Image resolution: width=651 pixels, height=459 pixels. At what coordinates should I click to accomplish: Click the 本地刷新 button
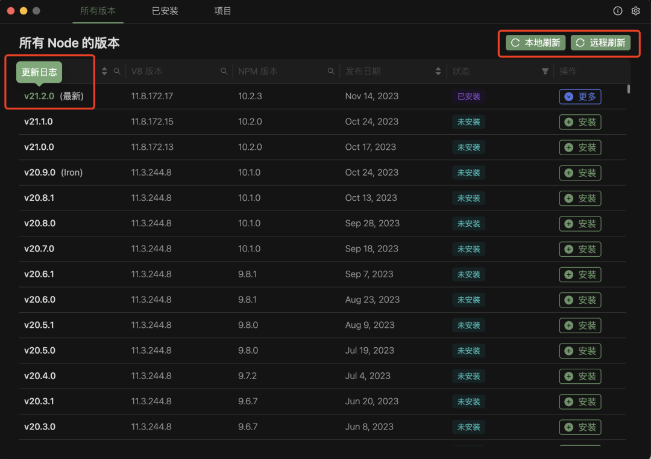pyautogui.click(x=535, y=43)
